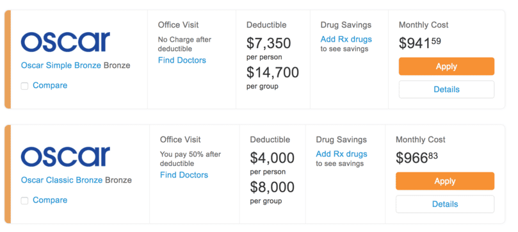Select the $4,000 per person deductible figure
This screenshot has width=518, height=232.
click(272, 158)
